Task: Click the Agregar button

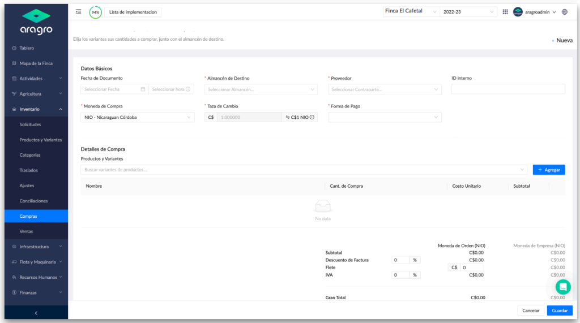Action: (548, 170)
